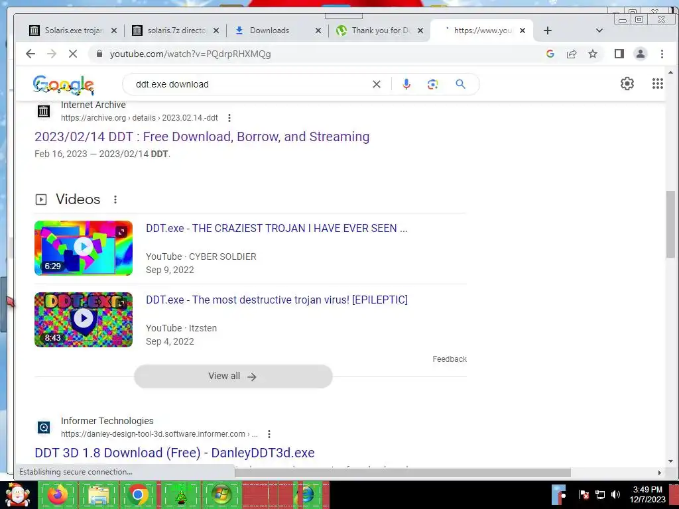Expand the tab search dropdown

pyautogui.click(x=599, y=30)
